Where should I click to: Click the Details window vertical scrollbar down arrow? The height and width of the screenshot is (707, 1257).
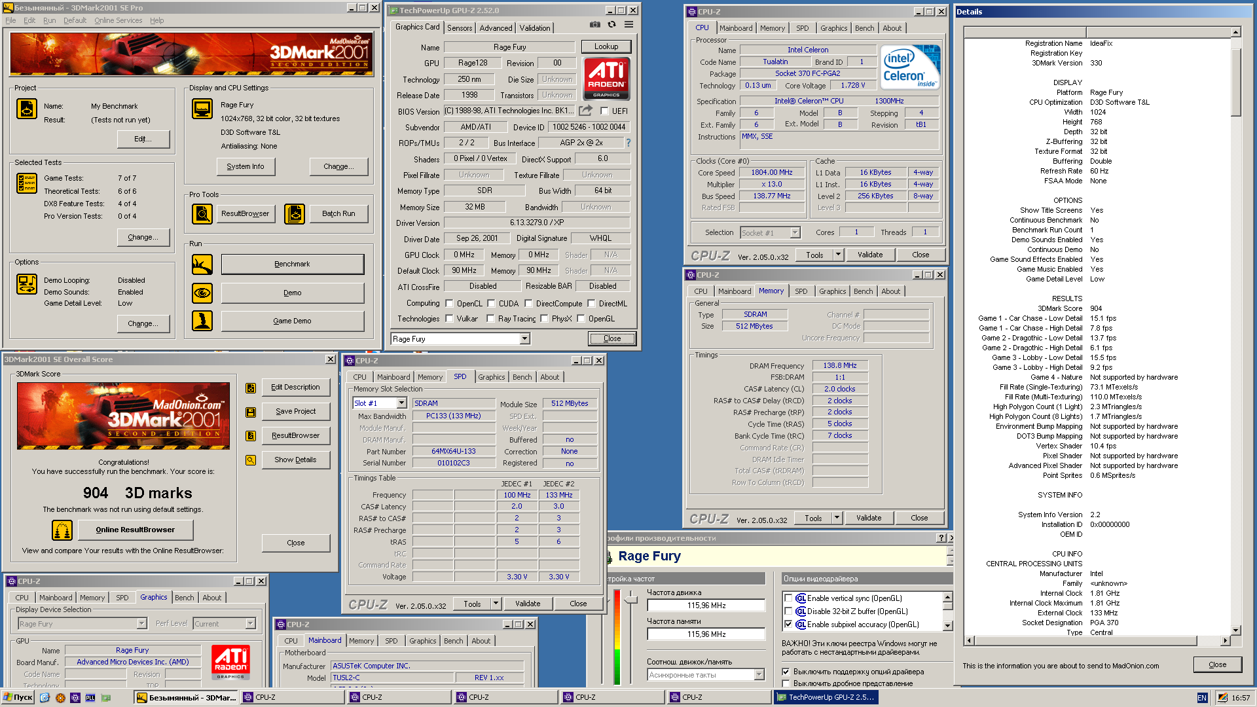pyautogui.click(x=1236, y=630)
